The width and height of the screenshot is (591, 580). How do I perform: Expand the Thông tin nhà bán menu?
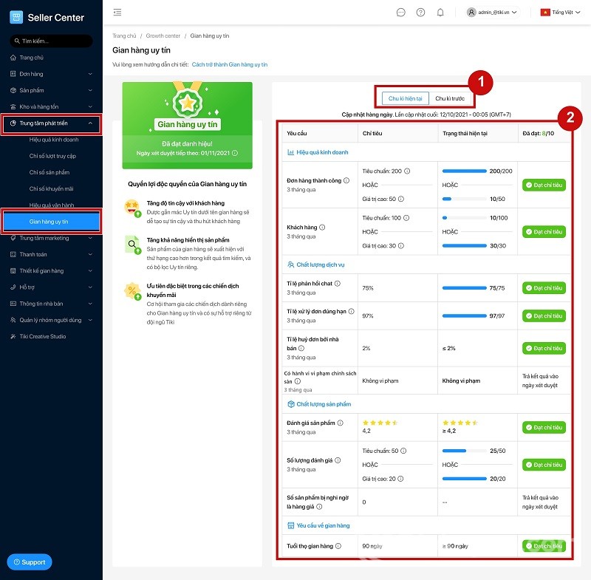pos(90,304)
